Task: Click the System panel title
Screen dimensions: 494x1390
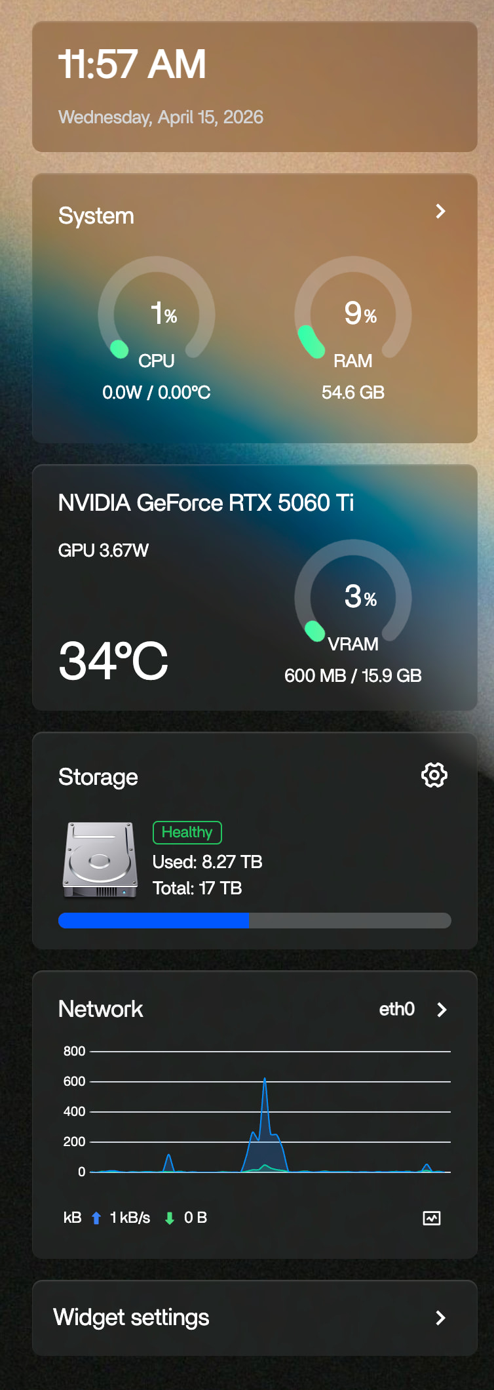Action: [96, 216]
